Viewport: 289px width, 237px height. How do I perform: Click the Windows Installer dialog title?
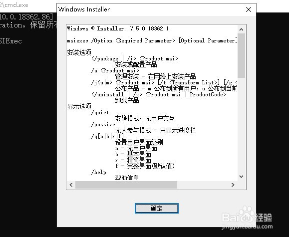pos(84,9)
